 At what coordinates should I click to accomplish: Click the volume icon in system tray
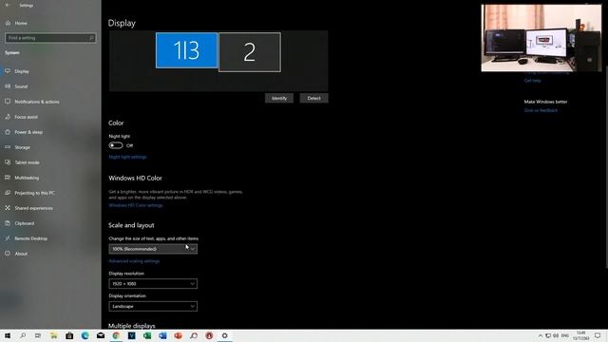[x=556, y=335]
